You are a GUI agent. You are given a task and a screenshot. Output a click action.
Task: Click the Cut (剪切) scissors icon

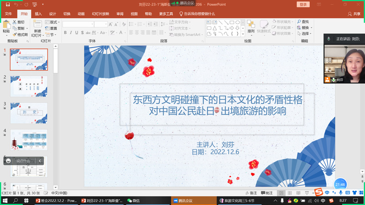pyautogui.click(x=15, y=22)
